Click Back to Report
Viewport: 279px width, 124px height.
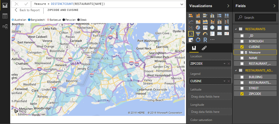[x=27, y=10]
